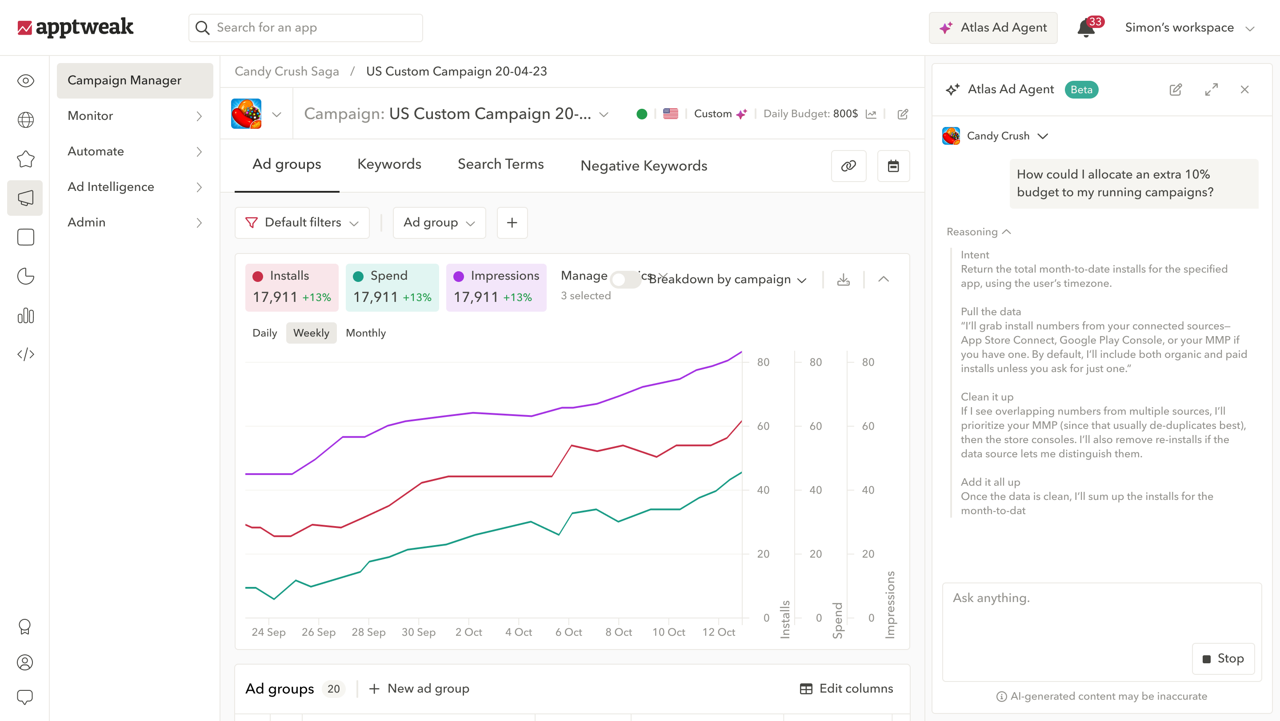Open the notifications bell icon

[1086, 28]
